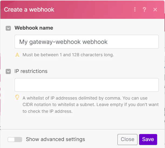Close the Create a webhook dialog with X
The image size is (165, 148).
point(155,9)
